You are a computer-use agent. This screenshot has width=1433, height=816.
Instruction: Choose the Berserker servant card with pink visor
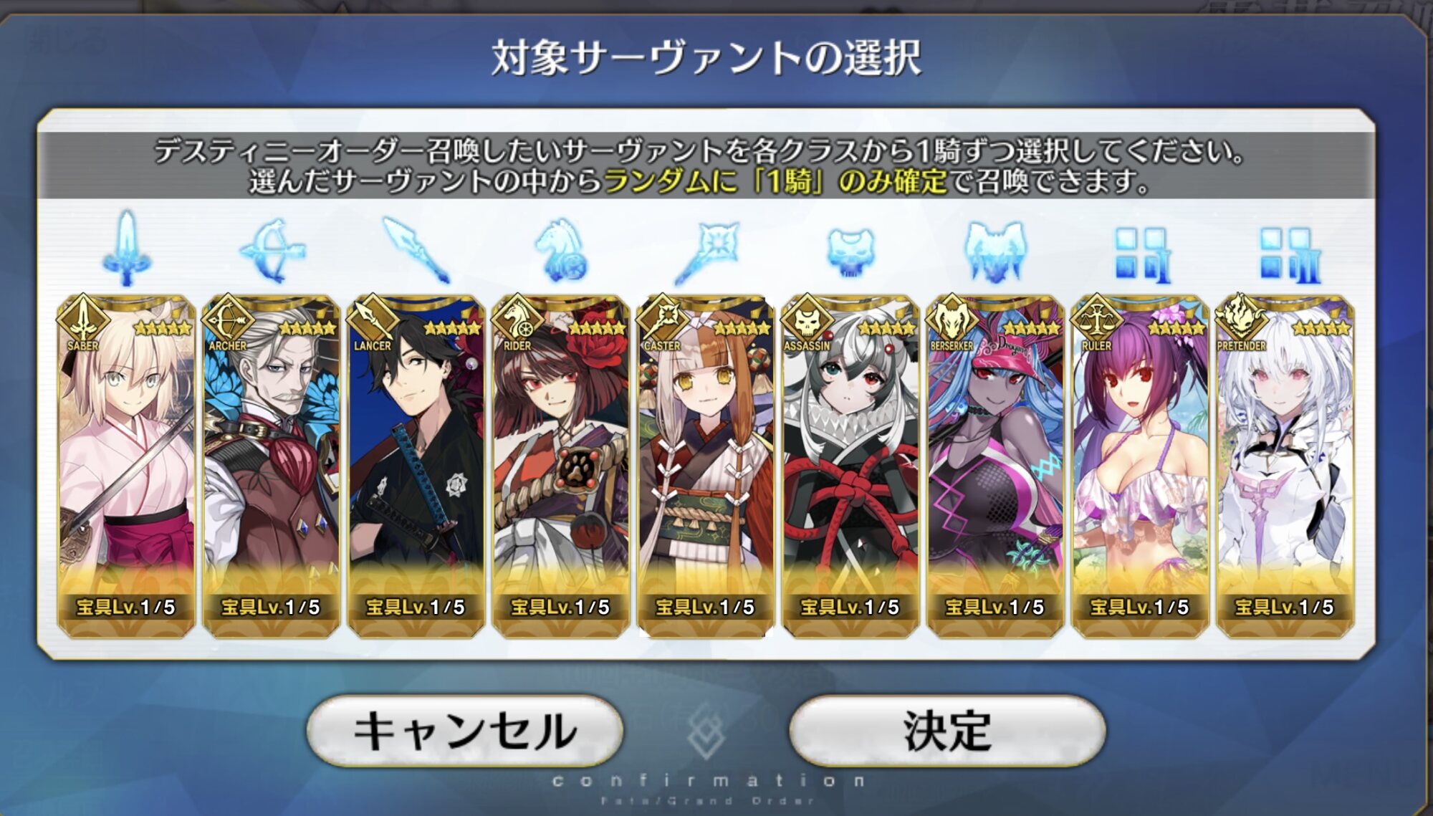(995, 466)
